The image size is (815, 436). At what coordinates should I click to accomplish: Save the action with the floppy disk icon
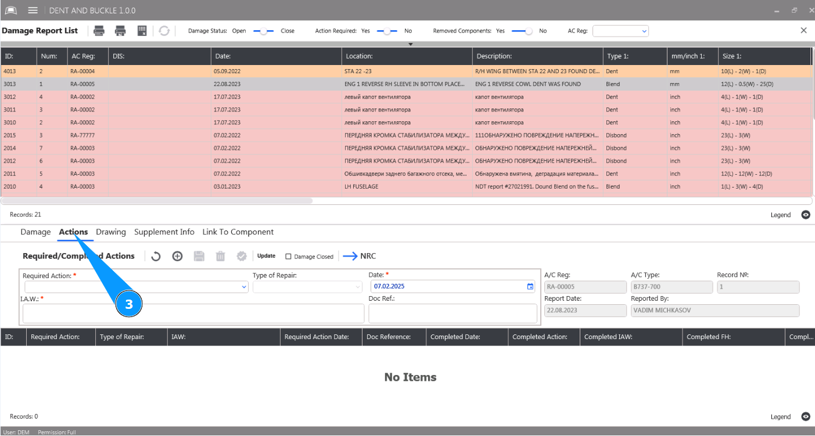(x=199, y=256)
